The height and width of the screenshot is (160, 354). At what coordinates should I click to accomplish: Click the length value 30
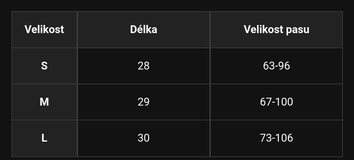pyautogui.click(x=144, y=138)
